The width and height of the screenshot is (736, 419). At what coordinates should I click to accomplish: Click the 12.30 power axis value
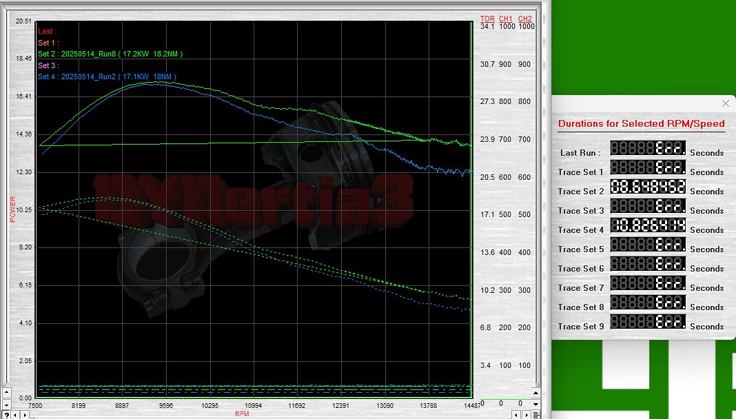click(x=23, y=172)
